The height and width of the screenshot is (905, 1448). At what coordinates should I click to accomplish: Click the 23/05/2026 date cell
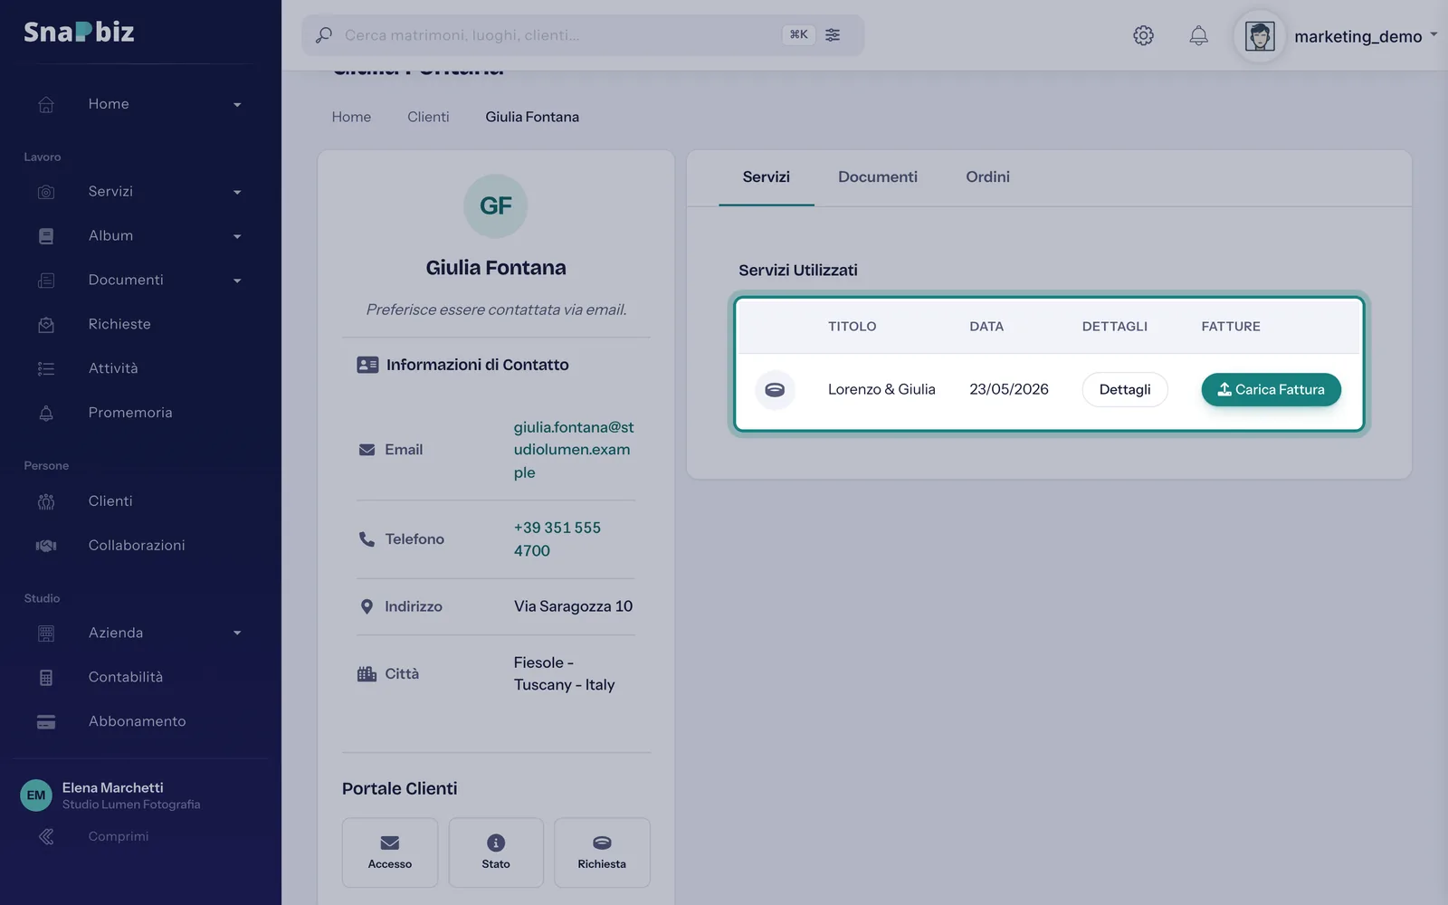1009,389
